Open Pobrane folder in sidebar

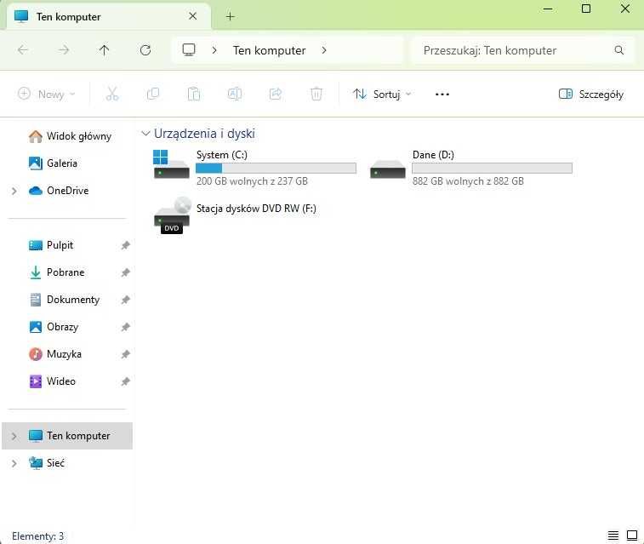click(57, 272)
